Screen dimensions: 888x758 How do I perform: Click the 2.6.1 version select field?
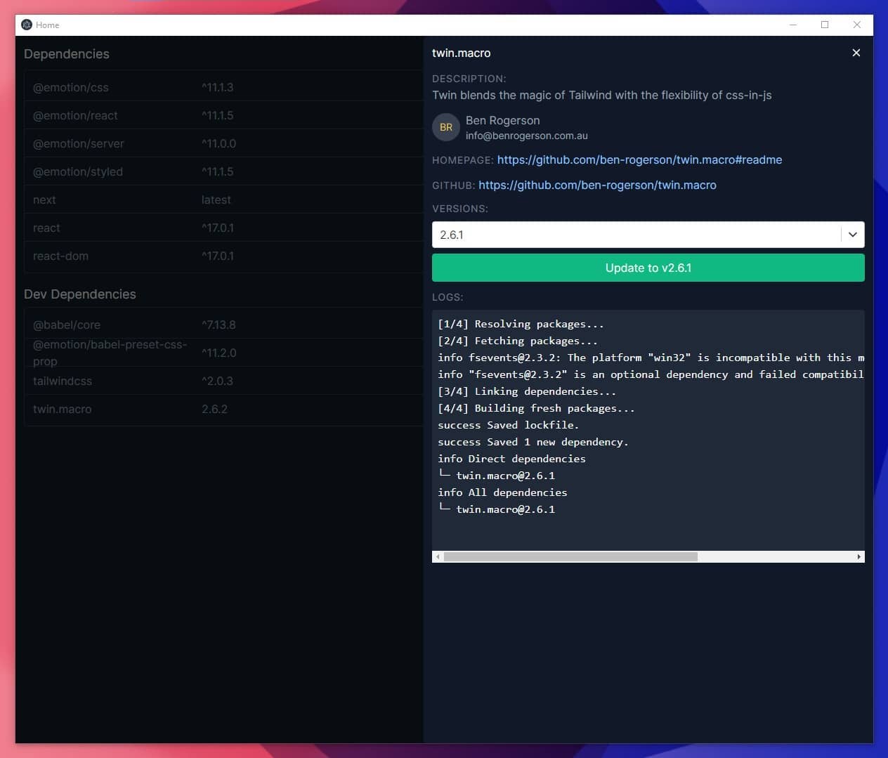coord(648,235)
